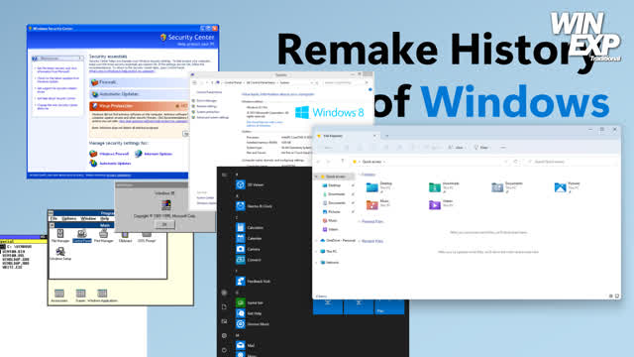
Task: Open Options menu in Program Manager
Action: 69,218
